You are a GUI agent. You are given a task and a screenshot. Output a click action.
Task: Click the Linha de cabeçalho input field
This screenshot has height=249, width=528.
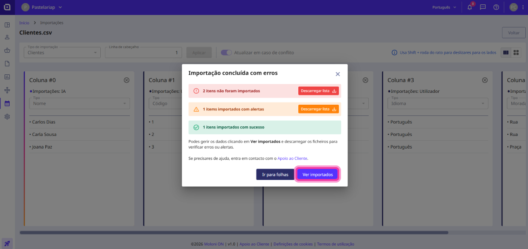pyautogui.click(x=143, y=52)
